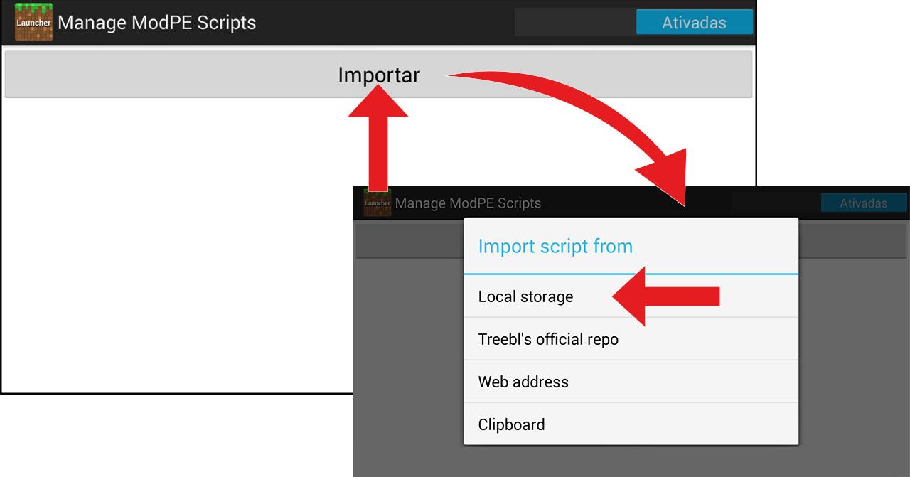Click the dimmed Importar bar behind the dialog
910x477 pixels.
(x=409, y=243)
